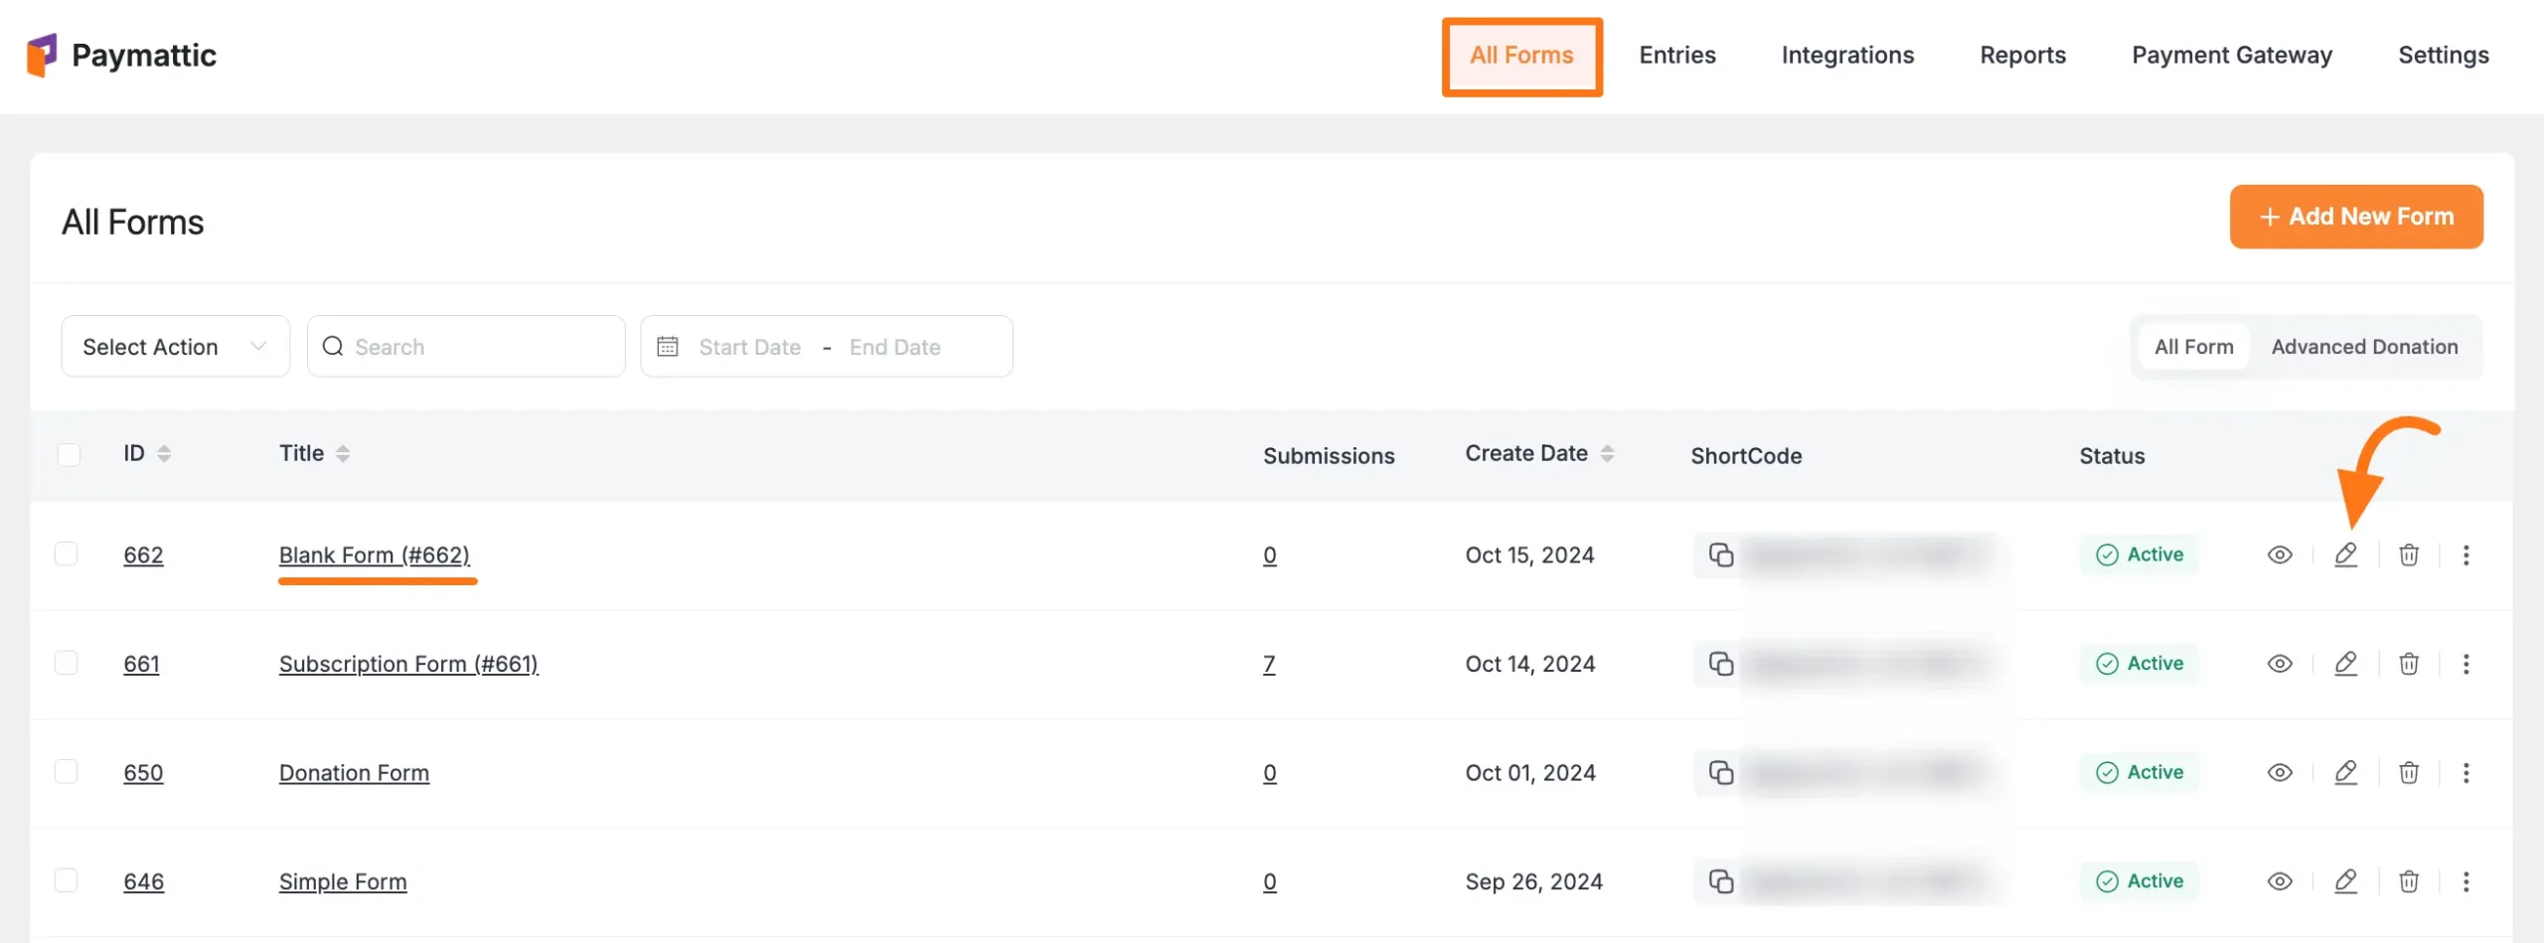Click the edit pencil icon for Blank Form (#662)

tap(2345, 554)
